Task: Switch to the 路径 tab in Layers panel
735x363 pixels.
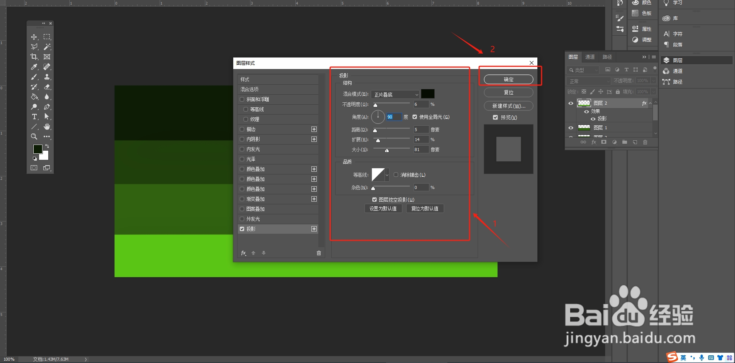Action: point(607,57)
